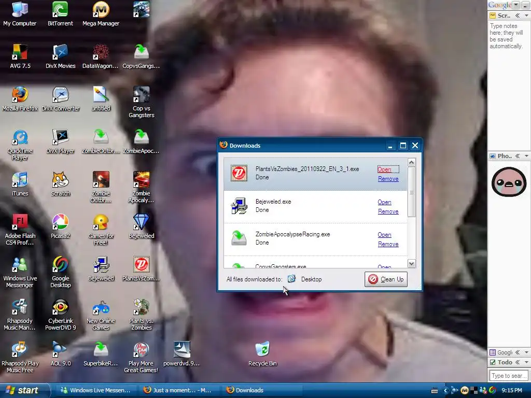The image size is (531, 398).
Task: Select the DataWagon desktop icon
Action: (101, 56)
